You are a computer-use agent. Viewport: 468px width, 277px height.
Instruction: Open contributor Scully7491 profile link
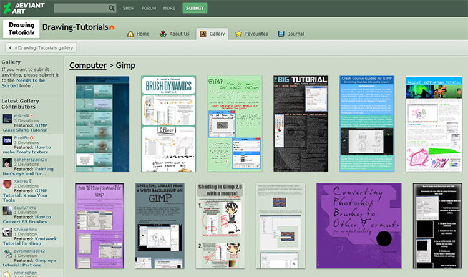coord(25,208)
